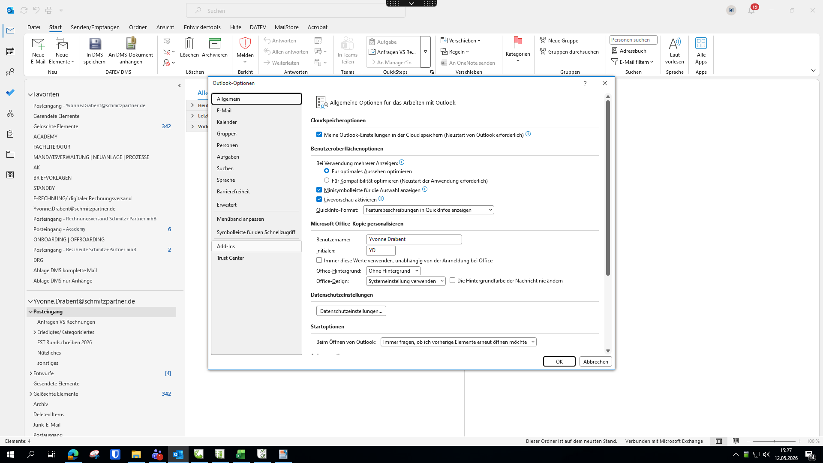This screenshot has width=823, height=463.
Task: Click the Windows Start button
Action: [10, 454]
